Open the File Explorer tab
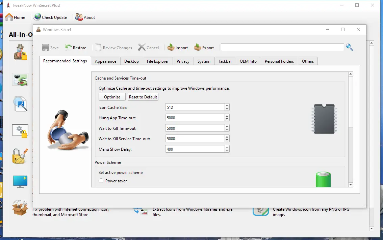383x240 pixels. point(157,61)
